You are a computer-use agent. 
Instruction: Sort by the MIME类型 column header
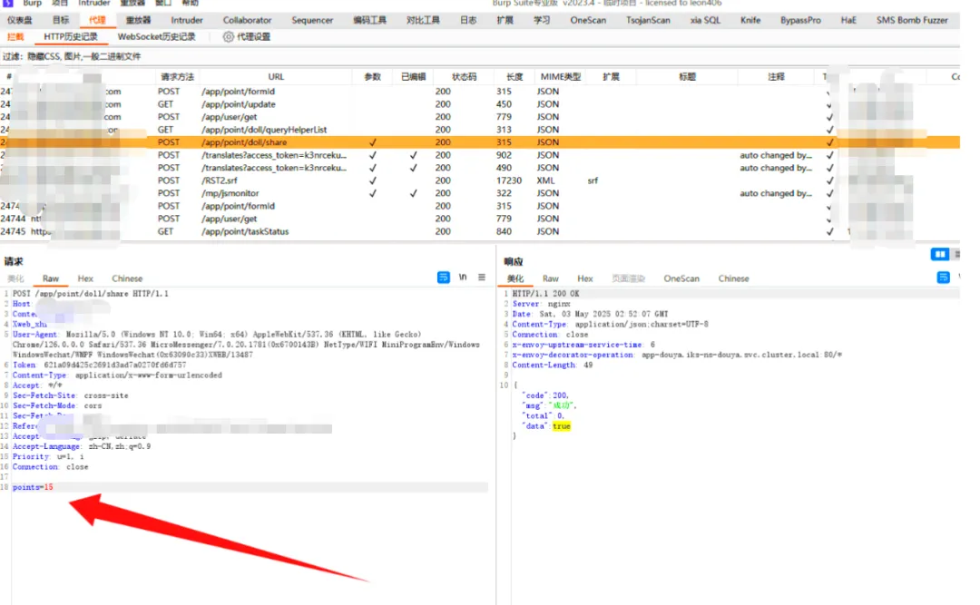(560, 77)
